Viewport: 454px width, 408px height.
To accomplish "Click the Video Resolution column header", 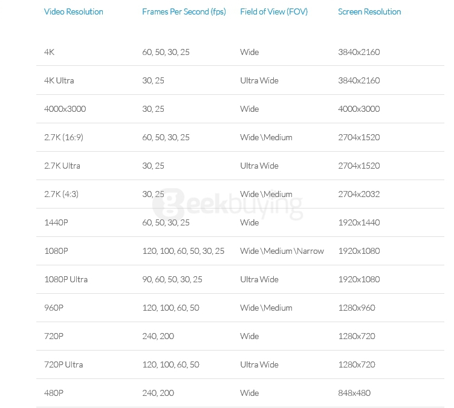I will (x=74, y=12).
